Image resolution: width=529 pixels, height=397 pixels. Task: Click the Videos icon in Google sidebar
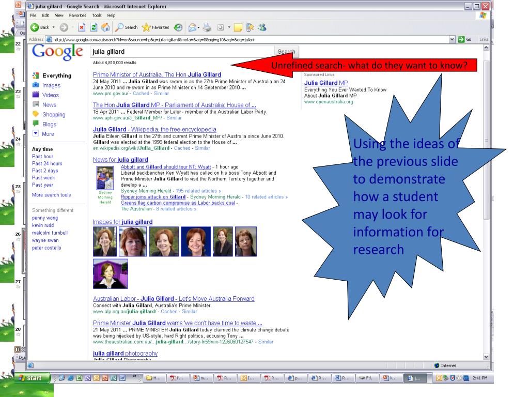click(x=36, y=95)
